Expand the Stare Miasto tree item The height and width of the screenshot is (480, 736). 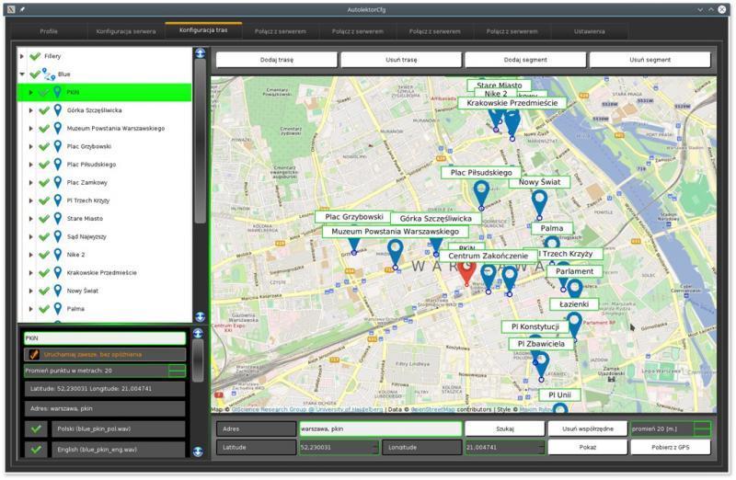coord(31,219)
